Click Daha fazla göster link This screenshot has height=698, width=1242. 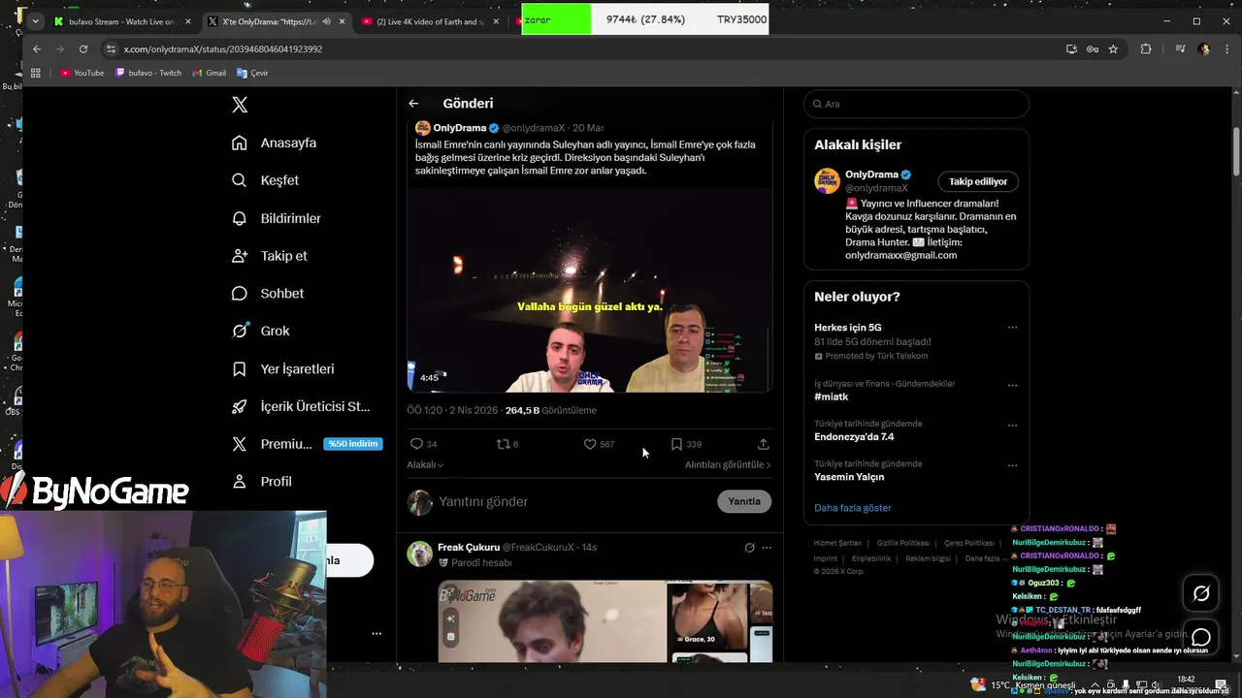853,508
